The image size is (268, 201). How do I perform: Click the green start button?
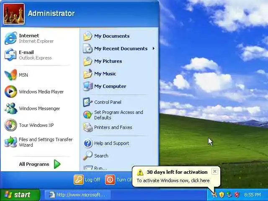pos(20,195)
